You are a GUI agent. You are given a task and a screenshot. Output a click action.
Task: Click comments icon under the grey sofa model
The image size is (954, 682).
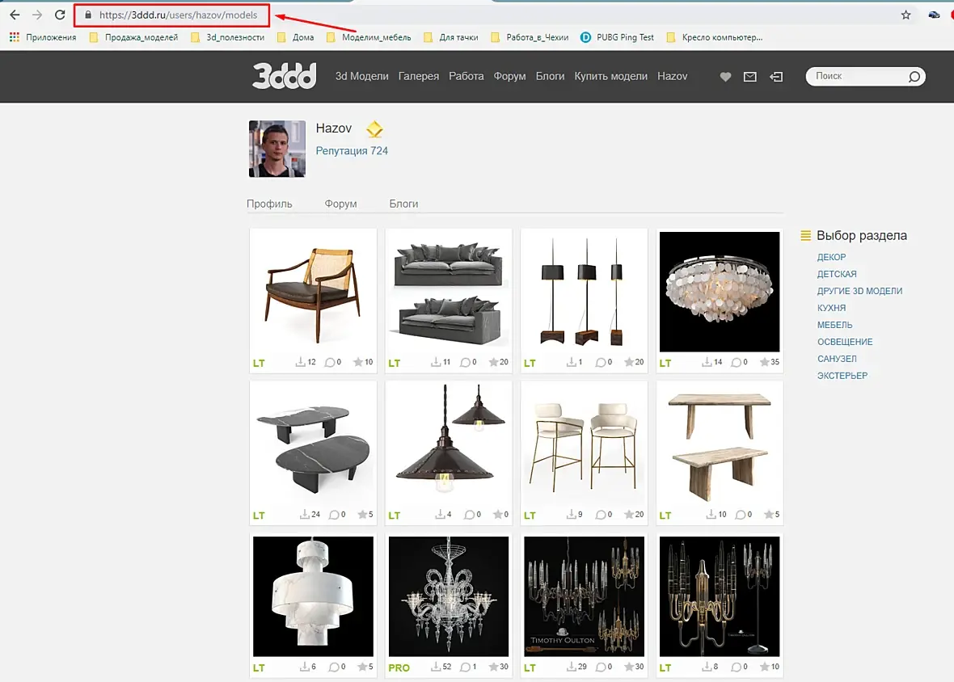(x=465, y=362)
